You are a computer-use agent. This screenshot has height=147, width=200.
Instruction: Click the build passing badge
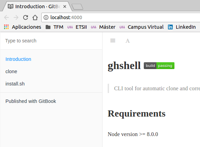pos(159,66)
